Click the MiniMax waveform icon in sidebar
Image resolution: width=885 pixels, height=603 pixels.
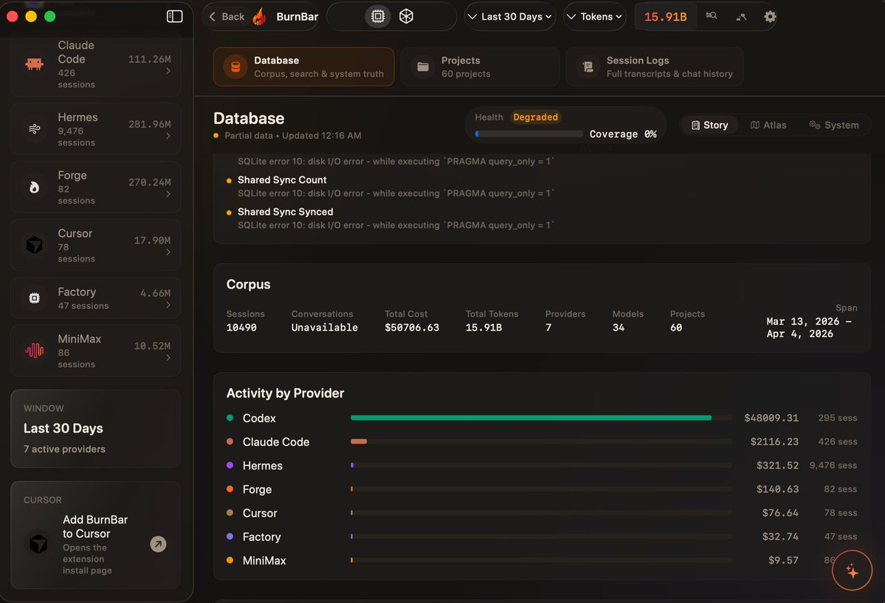click(35, 351)
